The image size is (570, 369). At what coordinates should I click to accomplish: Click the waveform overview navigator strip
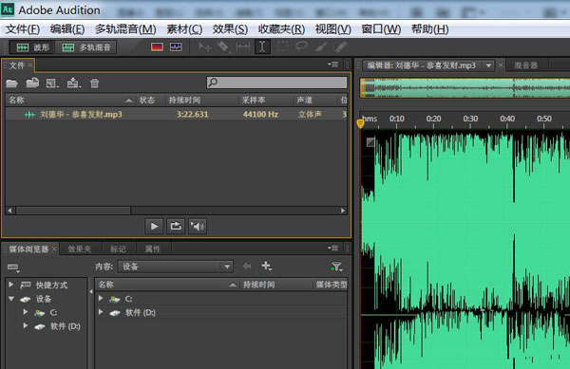[x=465, y=88]
